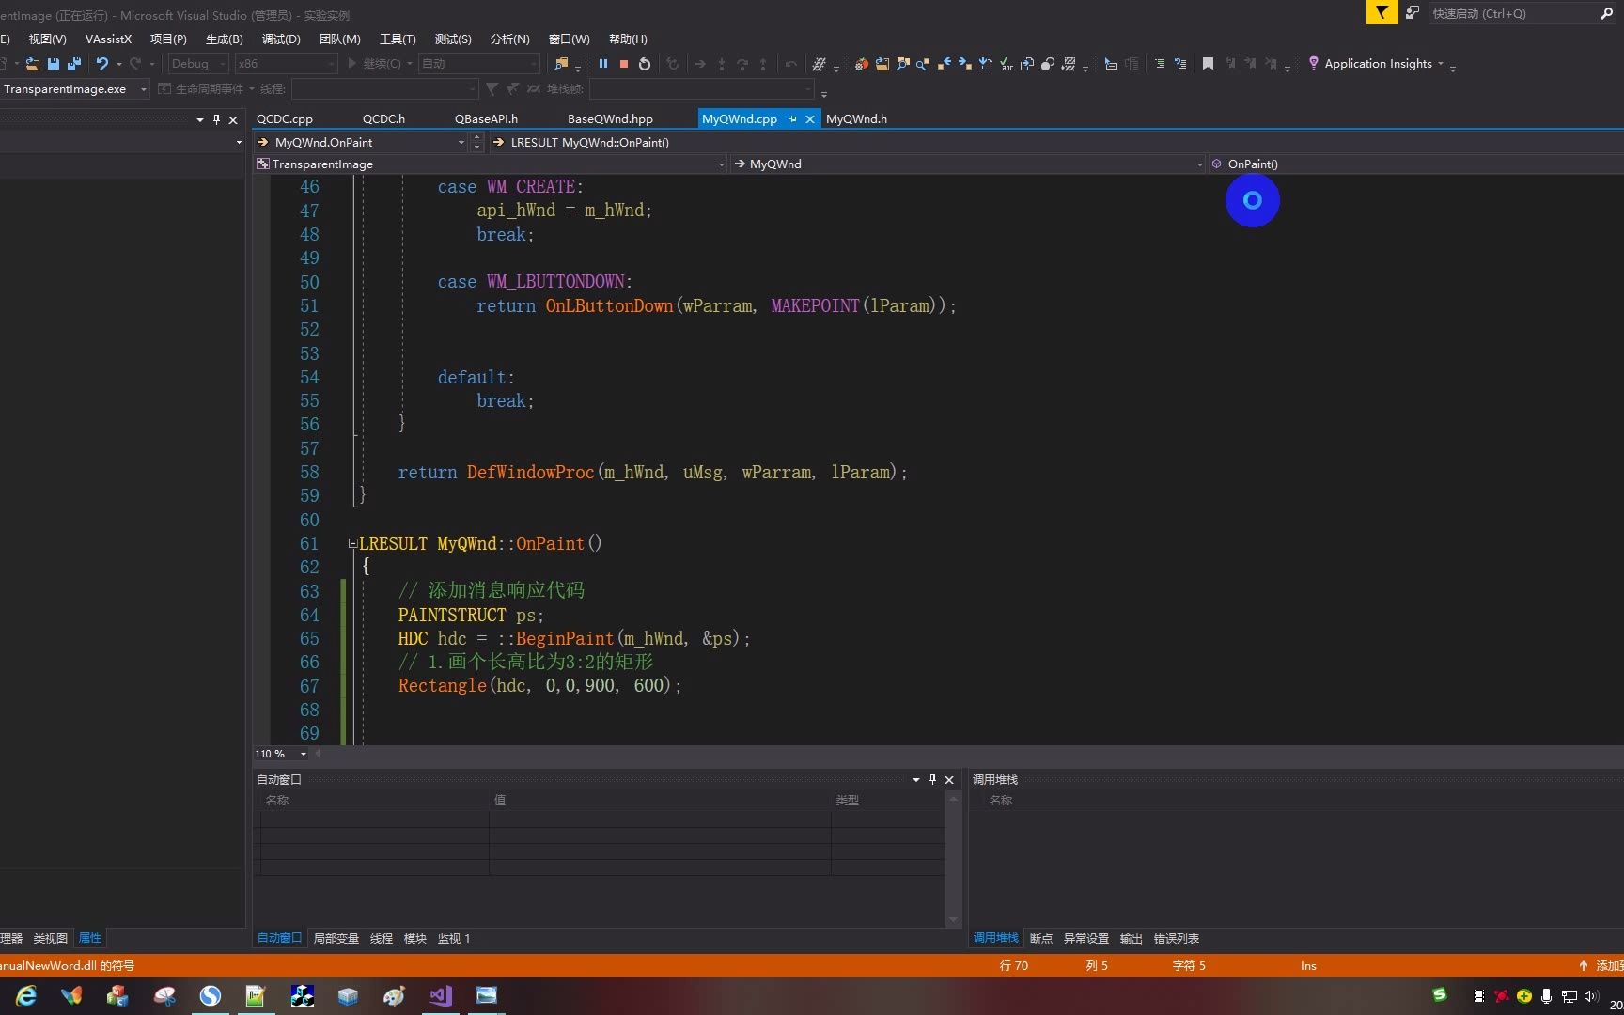The width and height of the screenshot is (1624, 1015).
Task: Expand the TransparentImage.exe process dropdown
Action: click(144, 89)
